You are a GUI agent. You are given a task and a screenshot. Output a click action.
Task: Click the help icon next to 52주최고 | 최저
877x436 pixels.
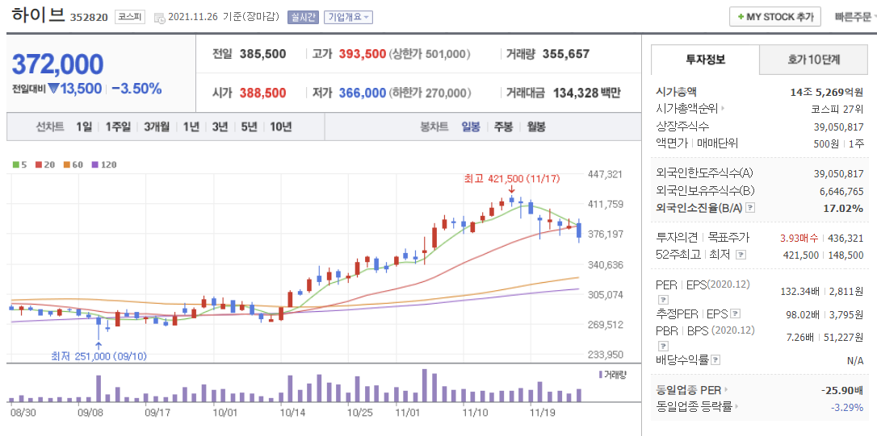click(x=741, y=255)
